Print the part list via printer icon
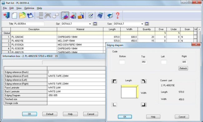This screenshot has width=203, height=122. point(110,15)
